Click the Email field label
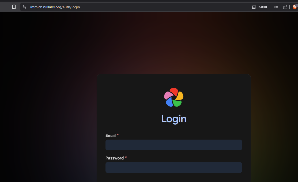298x182 pixels. [111, 136]
